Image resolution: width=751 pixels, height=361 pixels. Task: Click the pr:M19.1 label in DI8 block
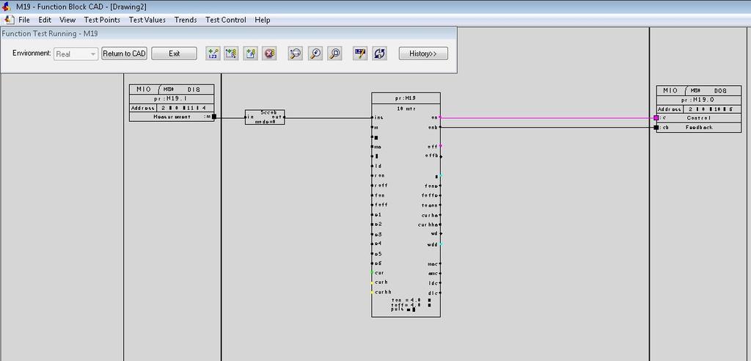pyautogui.click(x=172, y=98)
